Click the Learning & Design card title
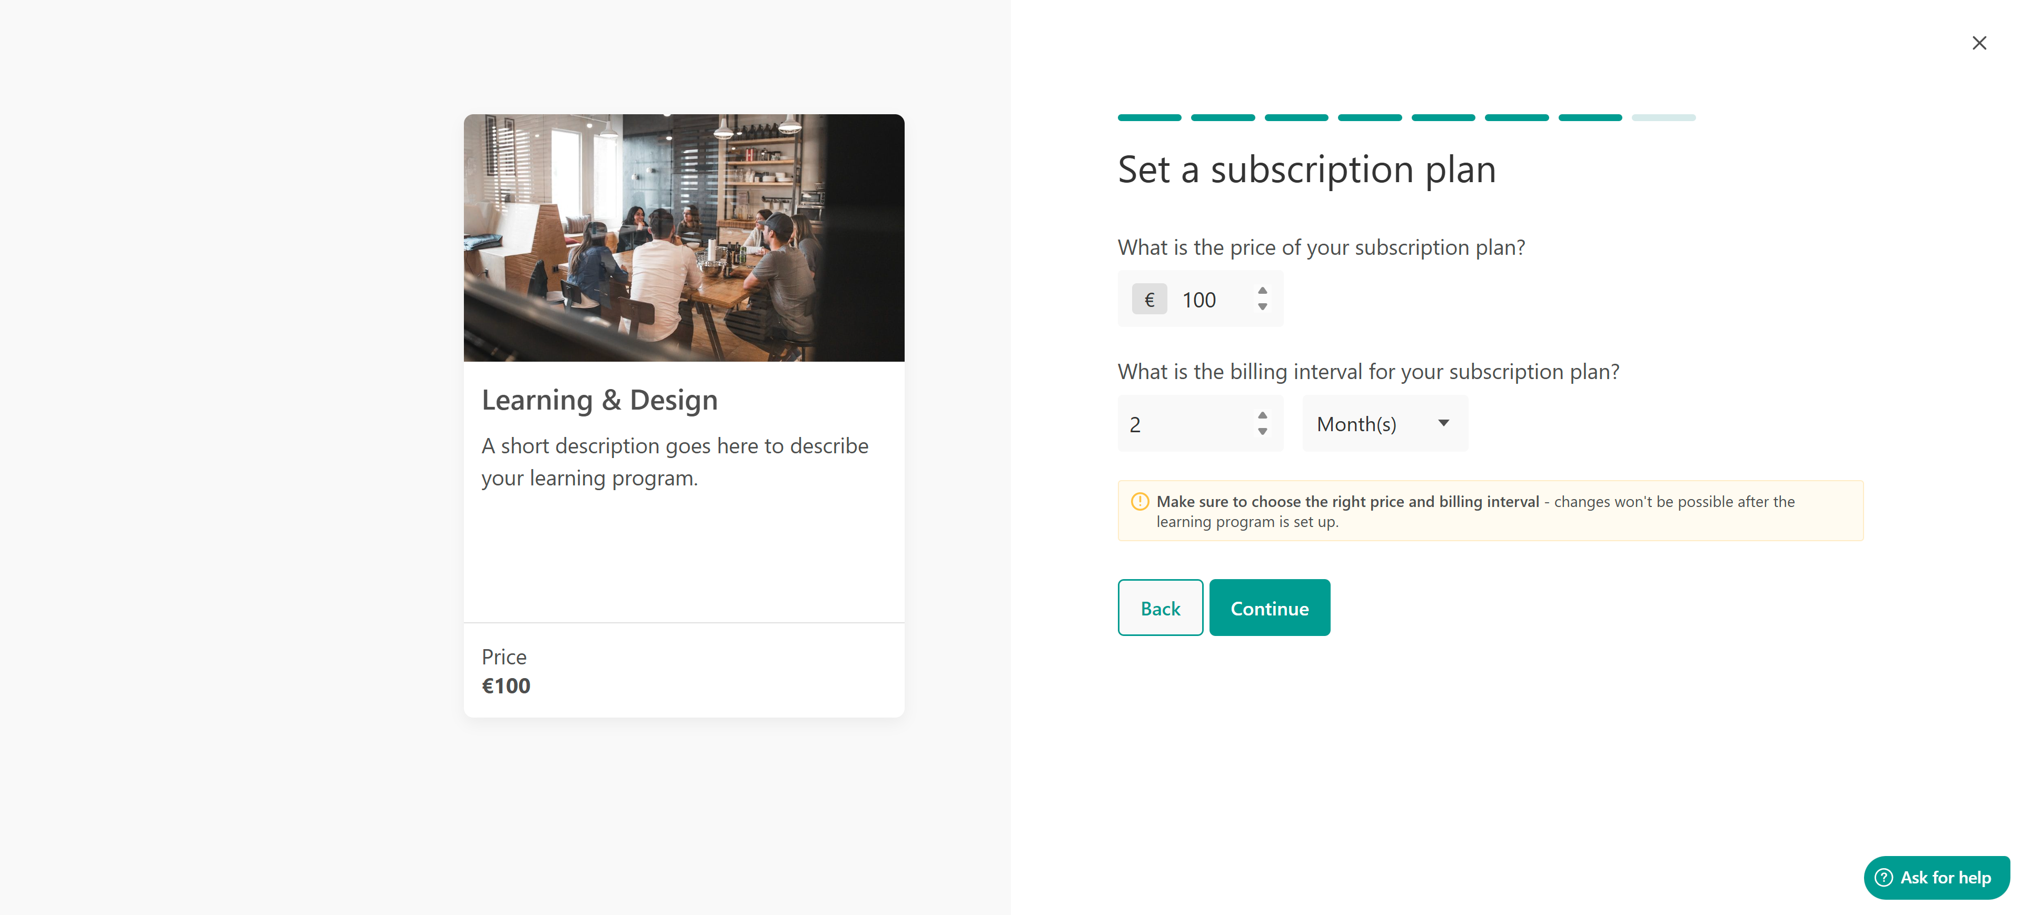Image resolution: width=2022 pixels, height=915 pixels. tap(599, 400)
